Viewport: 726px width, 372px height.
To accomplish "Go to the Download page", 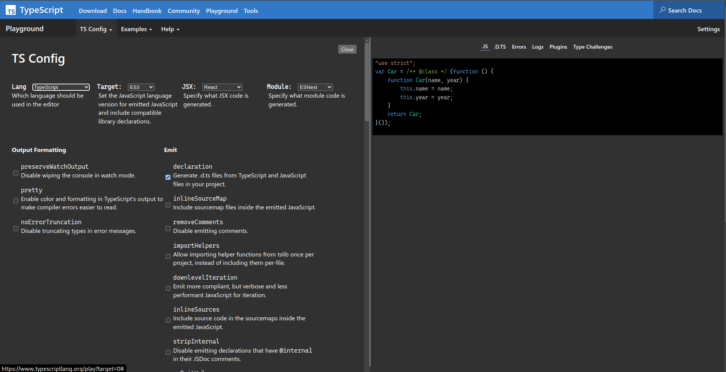I will tap(93, 11).
